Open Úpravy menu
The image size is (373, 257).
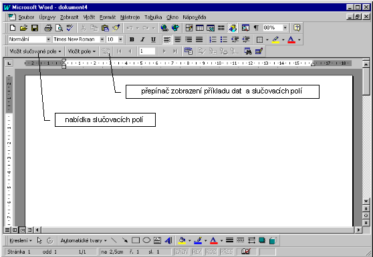click(x=47, y=17)
